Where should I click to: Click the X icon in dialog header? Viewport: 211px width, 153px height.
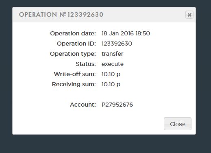tap(189, 15)
